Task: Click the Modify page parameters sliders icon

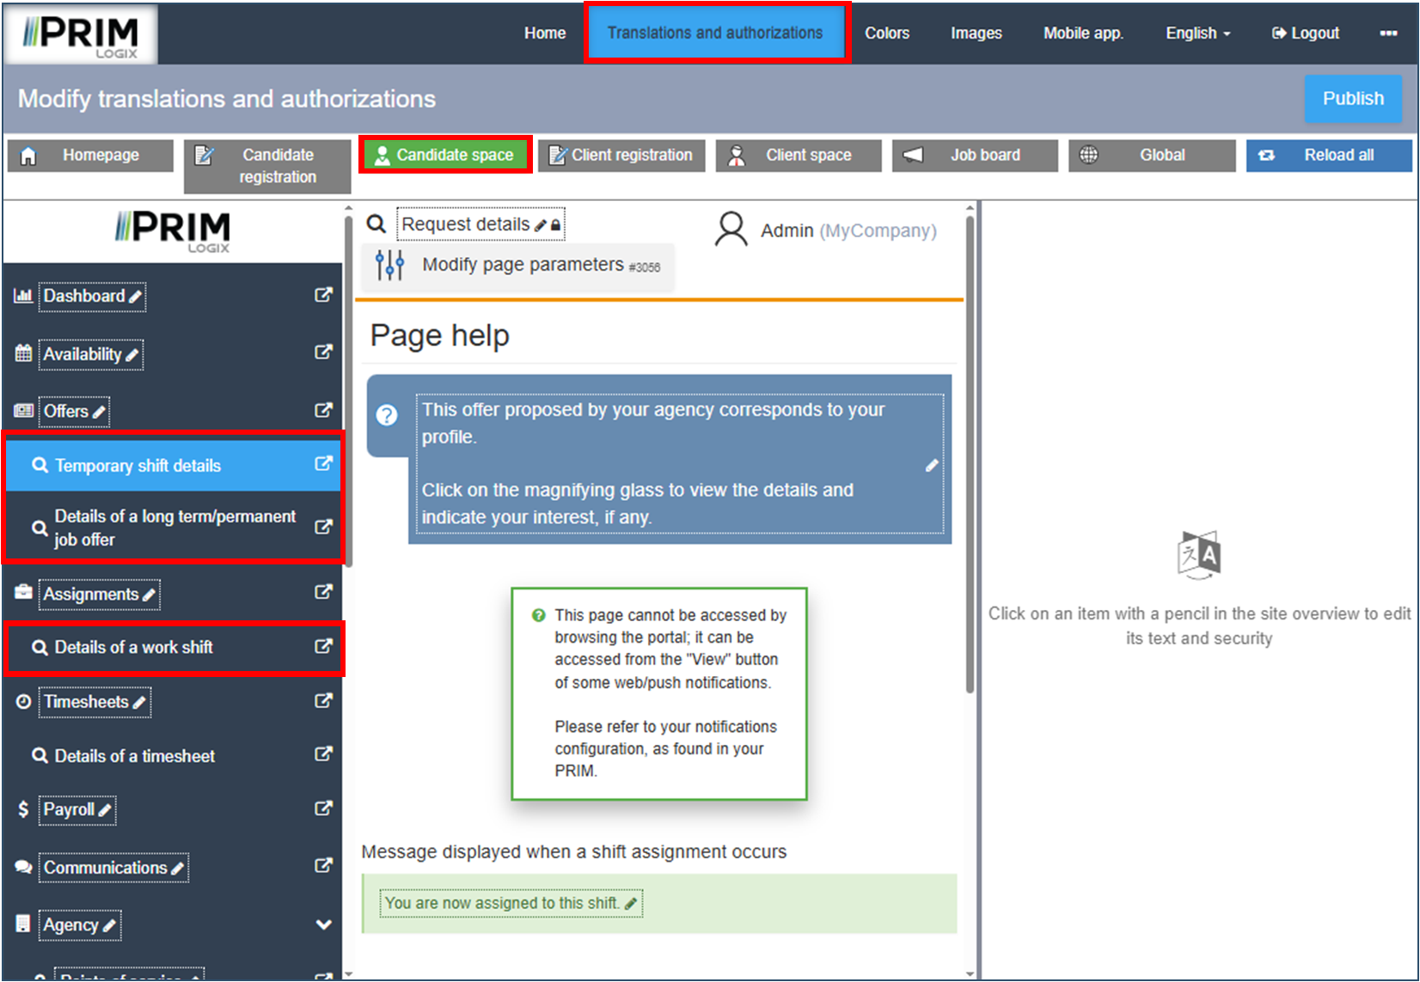Action: click(389, 265)
